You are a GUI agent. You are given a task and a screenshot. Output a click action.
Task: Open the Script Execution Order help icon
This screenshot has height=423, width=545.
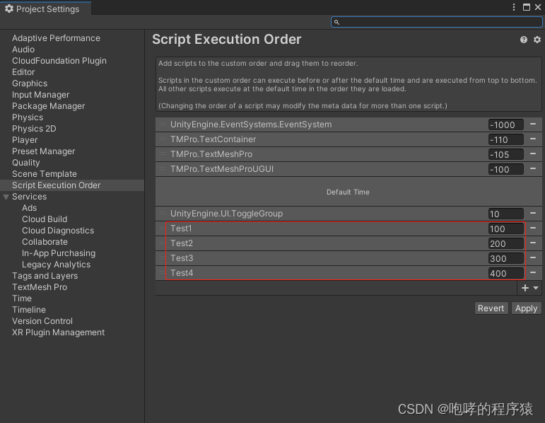(524, 40)
